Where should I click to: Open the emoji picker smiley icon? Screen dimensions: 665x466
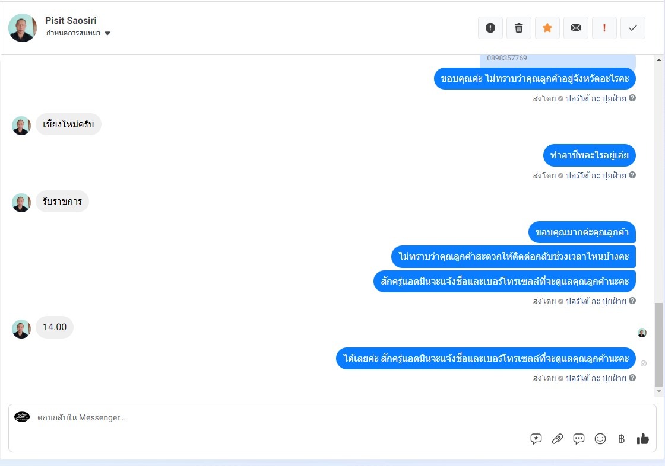(600, 439)
